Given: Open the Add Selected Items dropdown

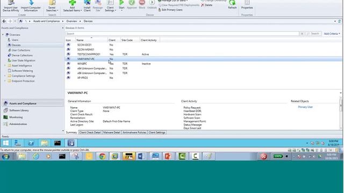Looking at the screenshot, I should pyautogui.click(x=73, y=6).
